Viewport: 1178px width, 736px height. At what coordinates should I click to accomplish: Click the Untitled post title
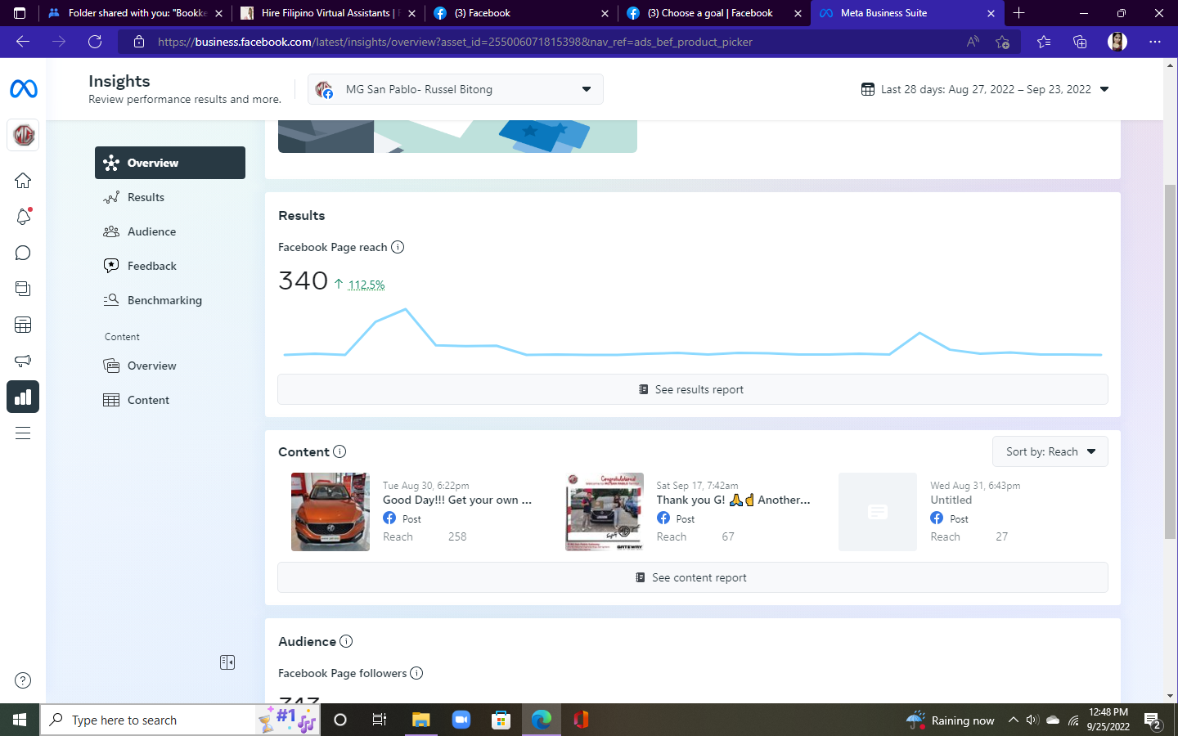[x=951, y=500]
